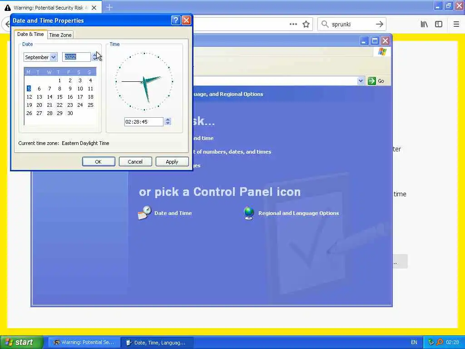Click the Windows flag logo in Control Panel window
The image size is (465, 349).
pyautogui.click(x=382, y=52)
